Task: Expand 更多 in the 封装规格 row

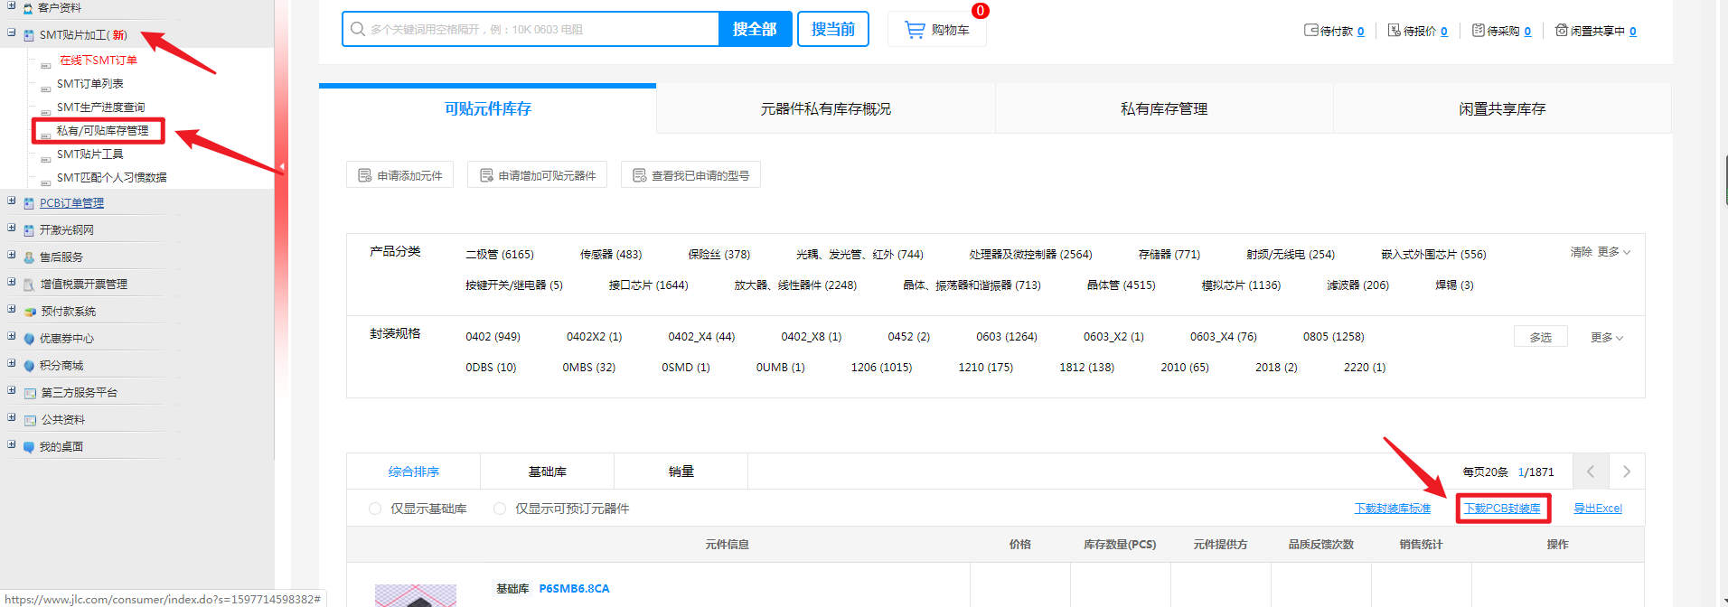Action: click(x=1606, y=337)
